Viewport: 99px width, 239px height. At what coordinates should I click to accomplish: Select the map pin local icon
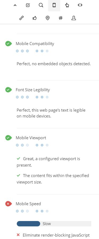47,18
